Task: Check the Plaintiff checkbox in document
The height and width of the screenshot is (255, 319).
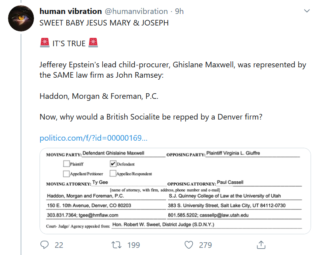Action: pos(66,164)
